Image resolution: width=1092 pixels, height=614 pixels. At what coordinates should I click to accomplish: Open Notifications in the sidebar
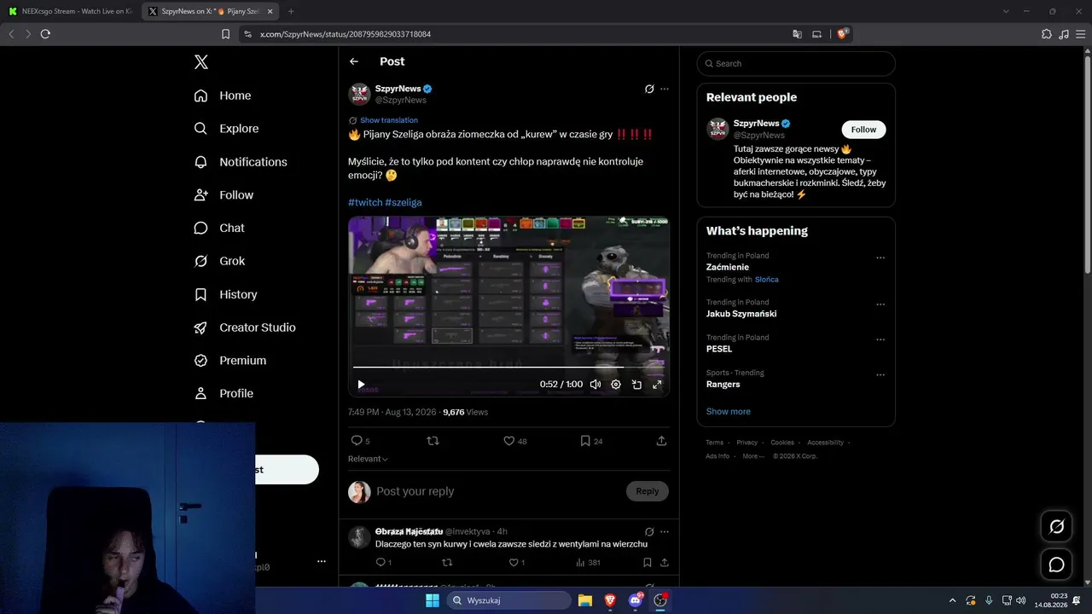point(241,162)
